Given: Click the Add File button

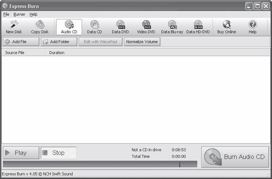Looking at the screenshot, I should pos(21,42).
